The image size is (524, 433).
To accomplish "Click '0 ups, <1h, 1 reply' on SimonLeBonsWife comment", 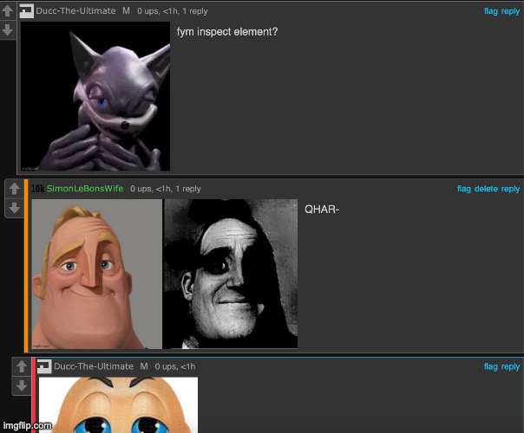I will (166, 189).
